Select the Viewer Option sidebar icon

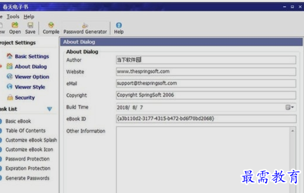click(x=9, y=76)
